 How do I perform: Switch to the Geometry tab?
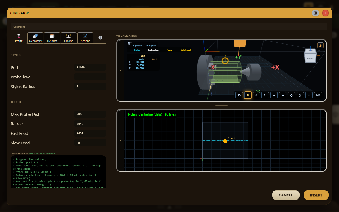point(35,38)
